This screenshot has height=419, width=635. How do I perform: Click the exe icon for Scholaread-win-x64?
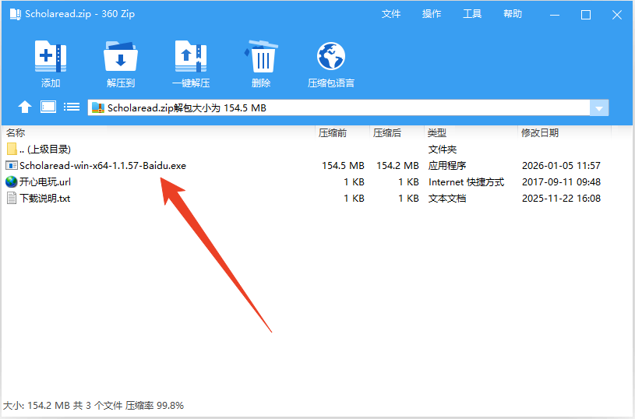[x=12, y=166]
